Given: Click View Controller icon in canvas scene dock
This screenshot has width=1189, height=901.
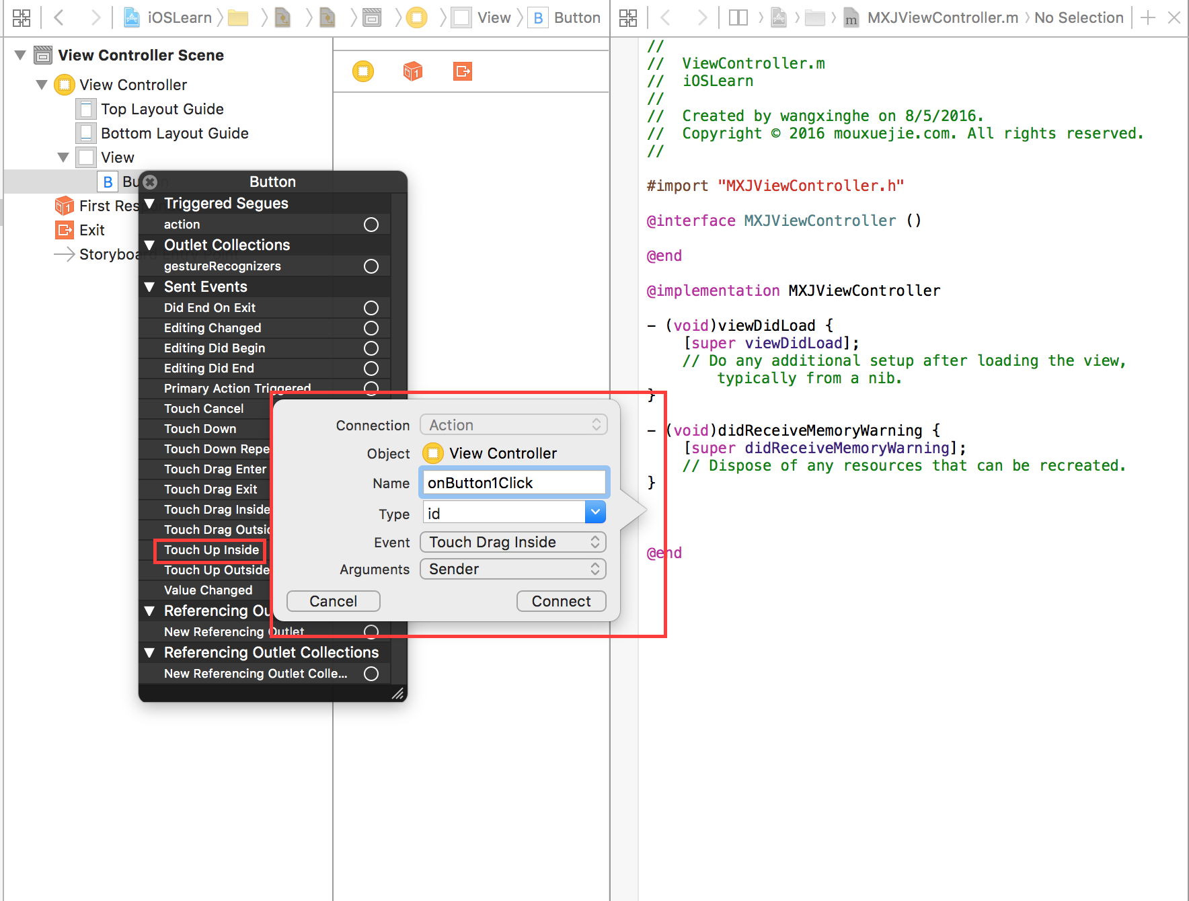Looking at the screenshot, I should 363,71.
